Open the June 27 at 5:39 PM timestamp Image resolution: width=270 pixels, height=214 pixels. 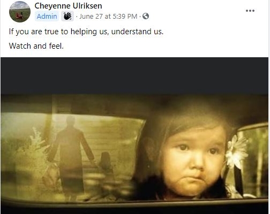(108, 17)
